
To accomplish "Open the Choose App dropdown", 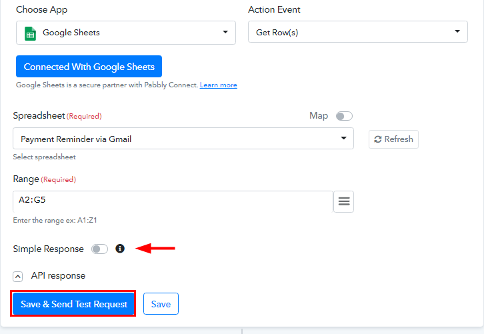I will click(125, 33).
